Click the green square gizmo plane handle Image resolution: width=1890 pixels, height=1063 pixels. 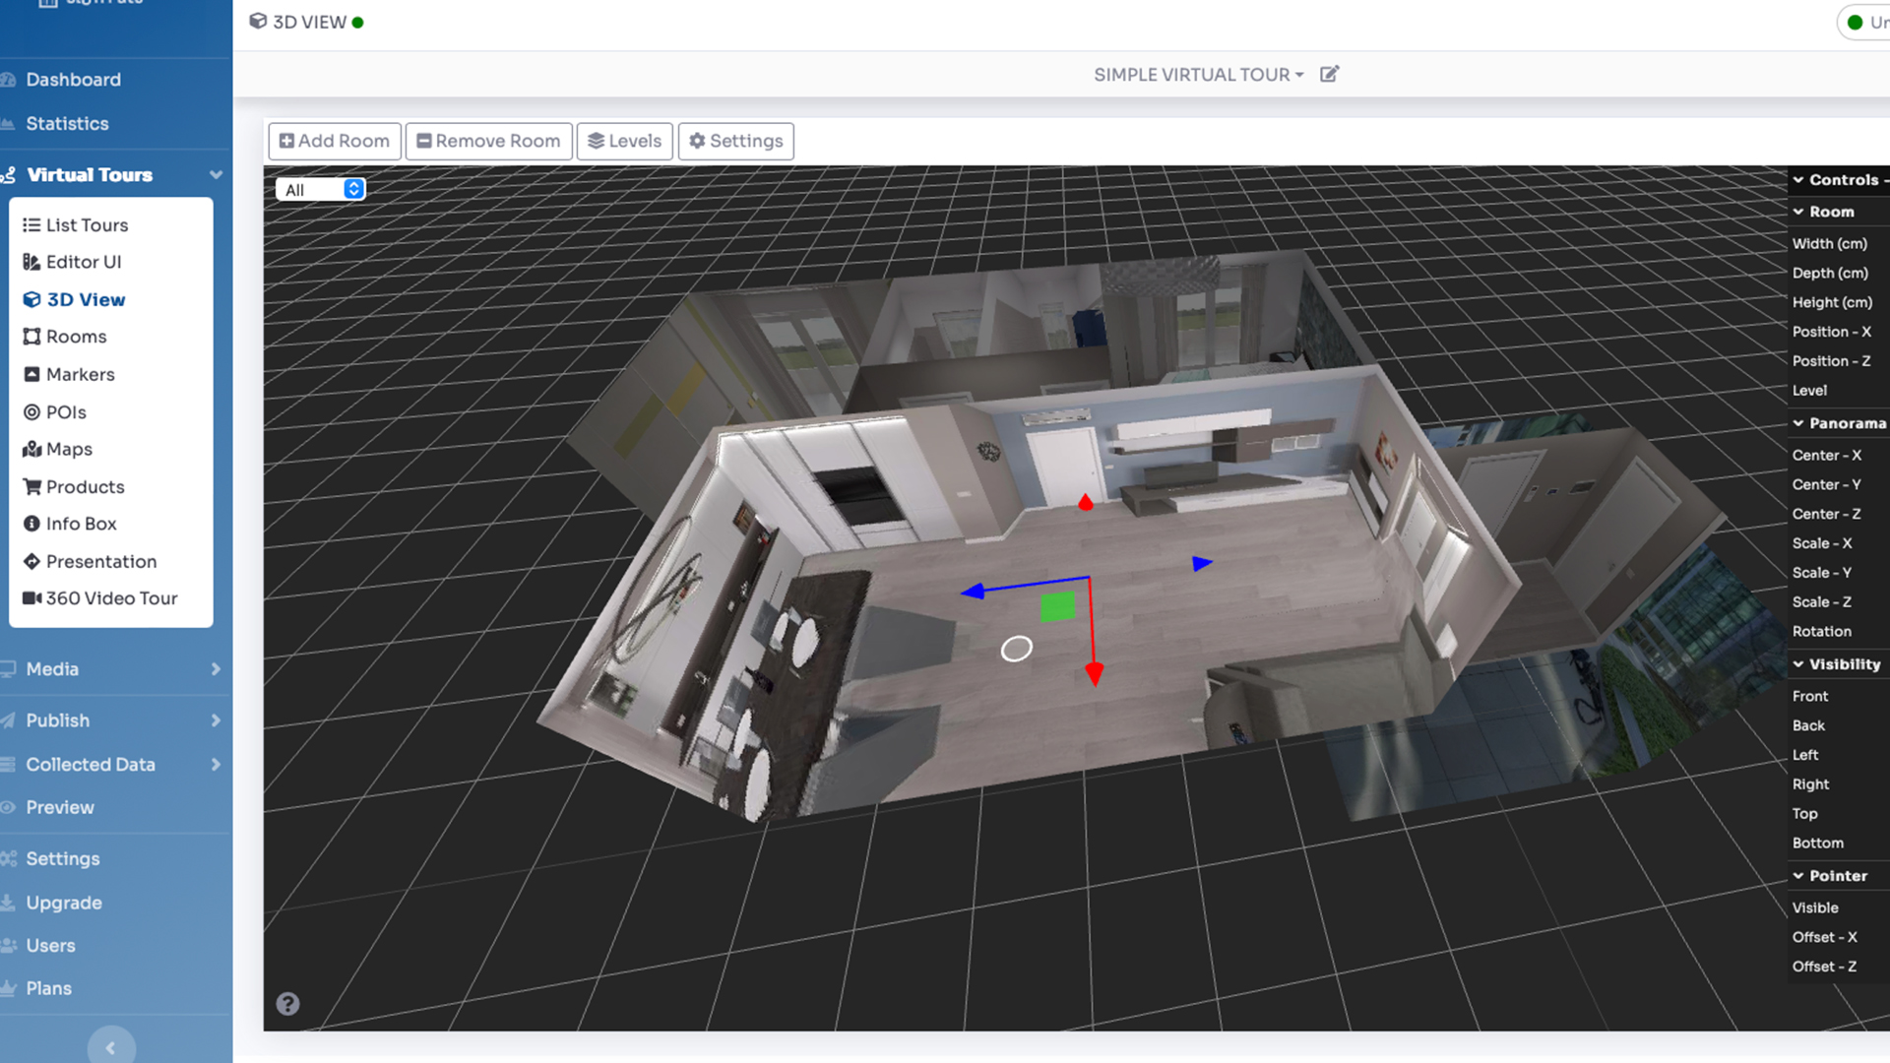(1057, 606)
